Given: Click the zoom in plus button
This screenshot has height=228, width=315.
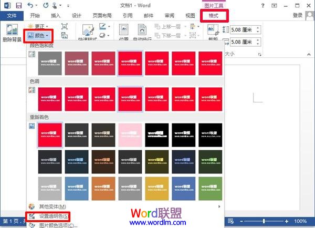Looking at the screenshot, I should click(287, 221).
